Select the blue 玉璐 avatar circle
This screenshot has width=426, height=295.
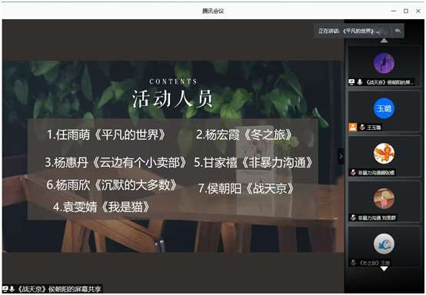tap(384, 108)
